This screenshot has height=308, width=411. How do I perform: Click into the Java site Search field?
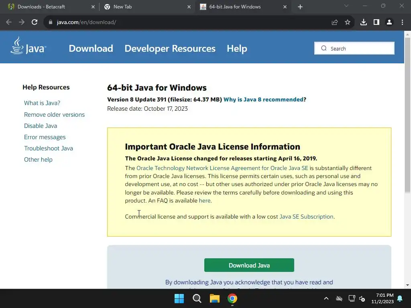pyautogui.click(x=354, y=49)
